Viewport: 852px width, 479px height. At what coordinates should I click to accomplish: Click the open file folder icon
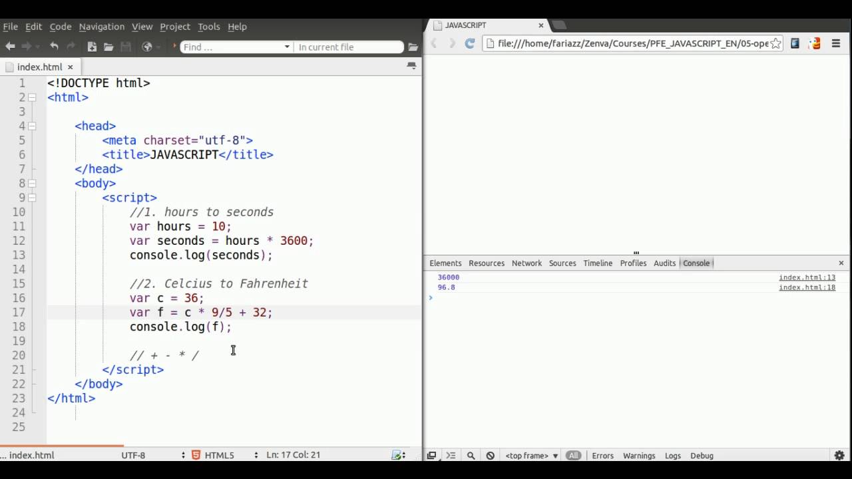click(x=108, y=47)
